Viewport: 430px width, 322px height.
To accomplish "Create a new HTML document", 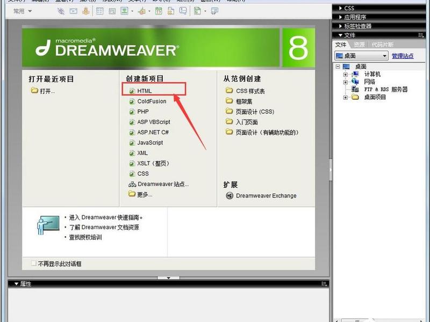I will (144, 91).
